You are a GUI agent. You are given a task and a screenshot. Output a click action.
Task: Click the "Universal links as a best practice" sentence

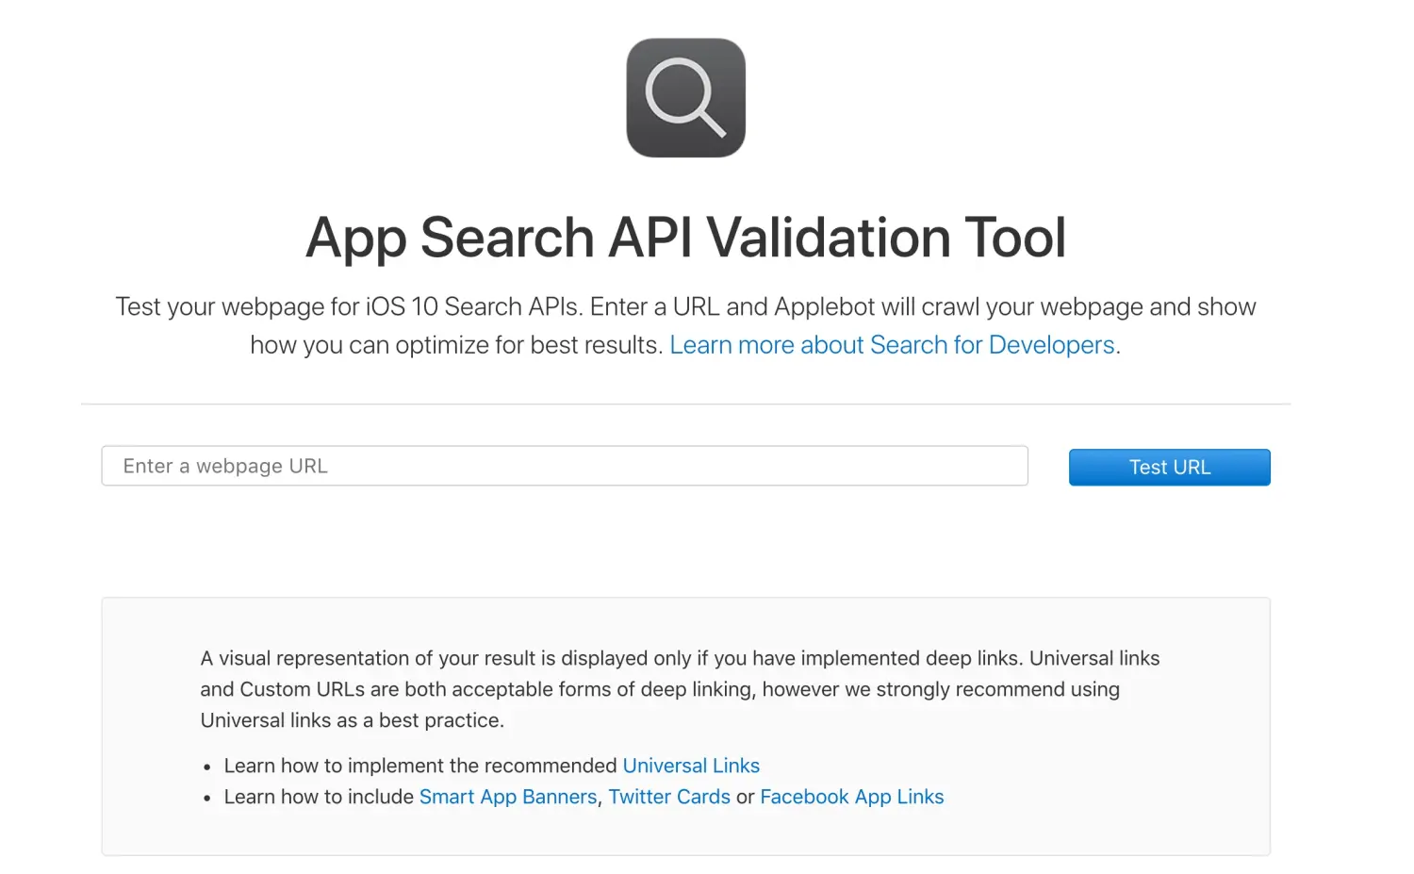tap(352, 720)
